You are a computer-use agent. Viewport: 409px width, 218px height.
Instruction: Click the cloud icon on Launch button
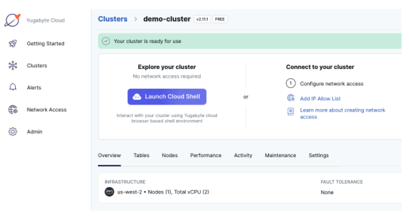coord(137,97)
